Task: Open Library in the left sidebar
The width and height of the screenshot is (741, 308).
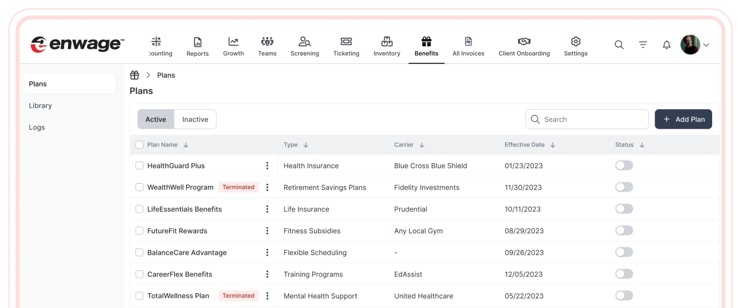Action: [40, 106]
